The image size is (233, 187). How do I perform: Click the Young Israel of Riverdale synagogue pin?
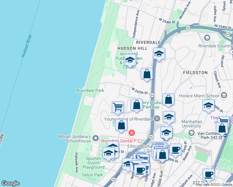[157, 119]
